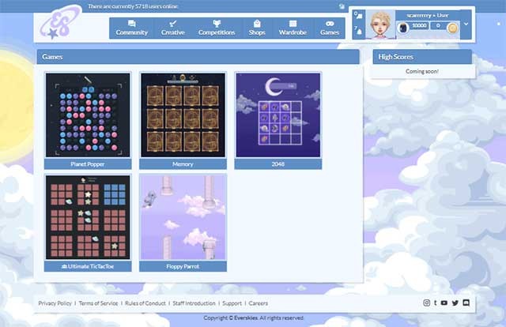This screenshot has width=506, height=327.
Task: Click the Everskies logo
Action: 60,23
